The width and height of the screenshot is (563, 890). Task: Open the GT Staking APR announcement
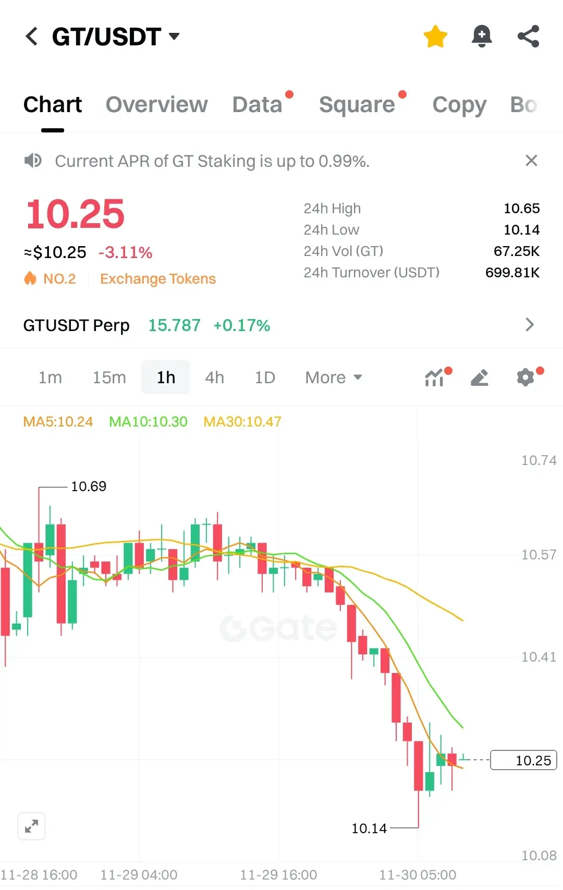pos(212,161)
